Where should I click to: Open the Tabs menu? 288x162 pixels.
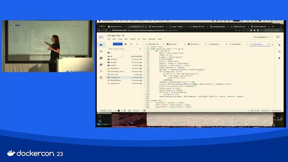click(144, 39)
